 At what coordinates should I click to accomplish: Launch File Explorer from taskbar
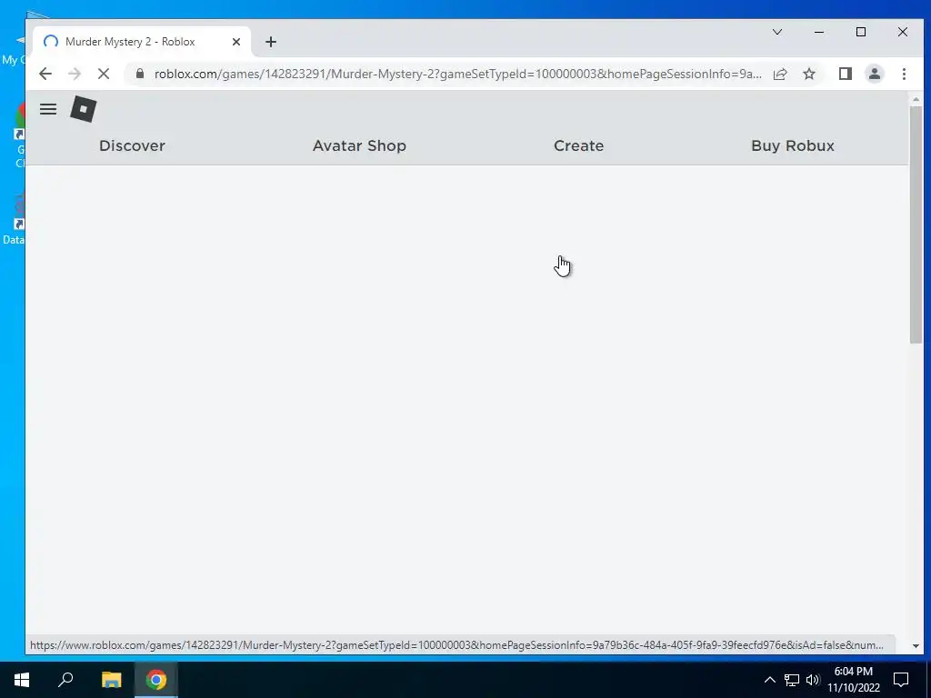[x=111, y=680]
